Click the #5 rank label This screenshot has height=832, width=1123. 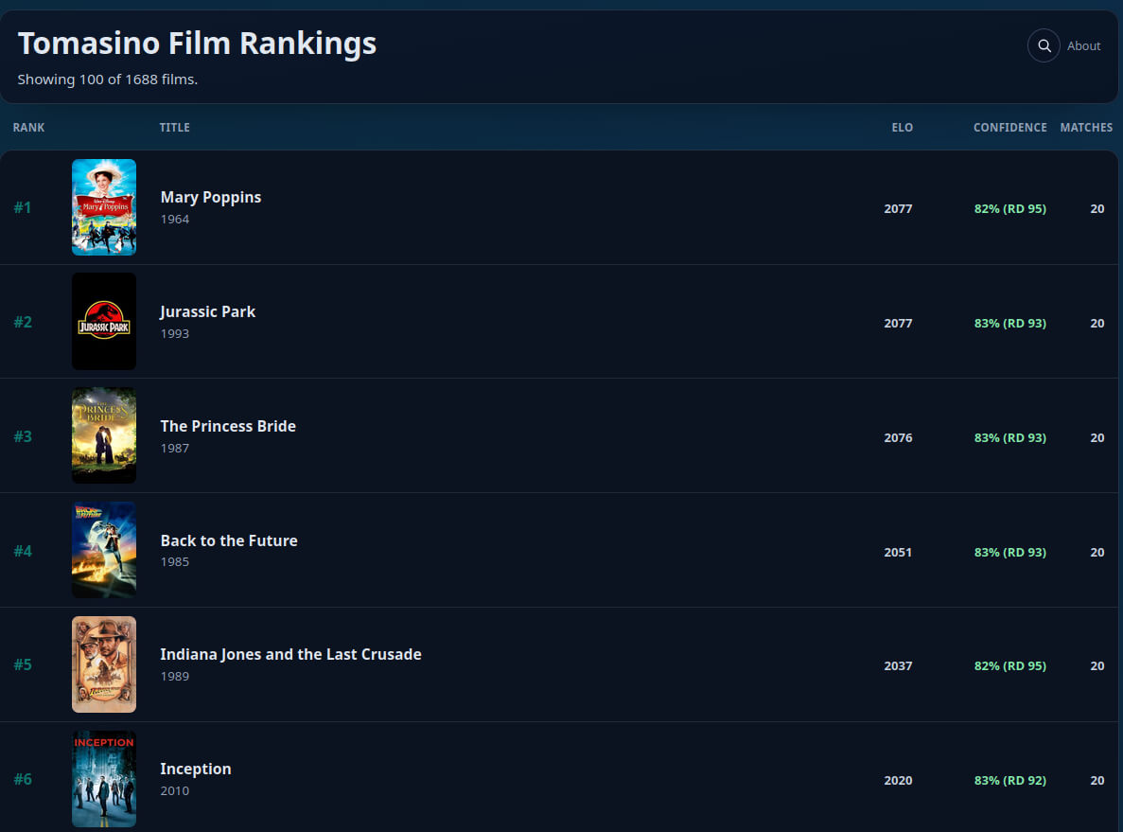tap(23, 665)
